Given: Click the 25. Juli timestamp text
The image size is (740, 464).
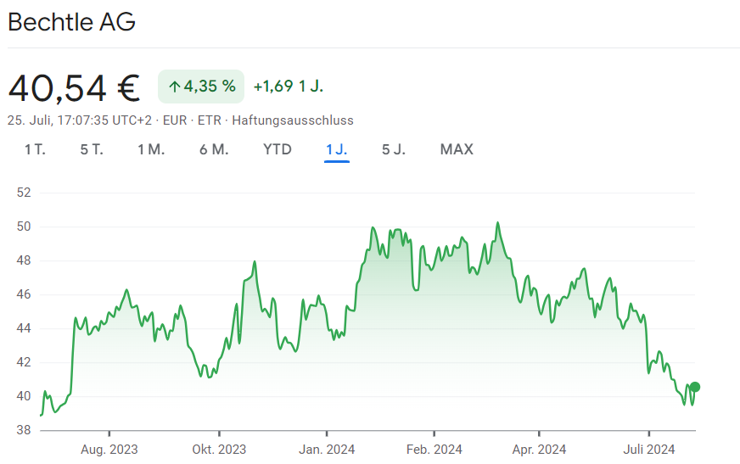Looking at the screenshot, I should click(x=79, y=120).
